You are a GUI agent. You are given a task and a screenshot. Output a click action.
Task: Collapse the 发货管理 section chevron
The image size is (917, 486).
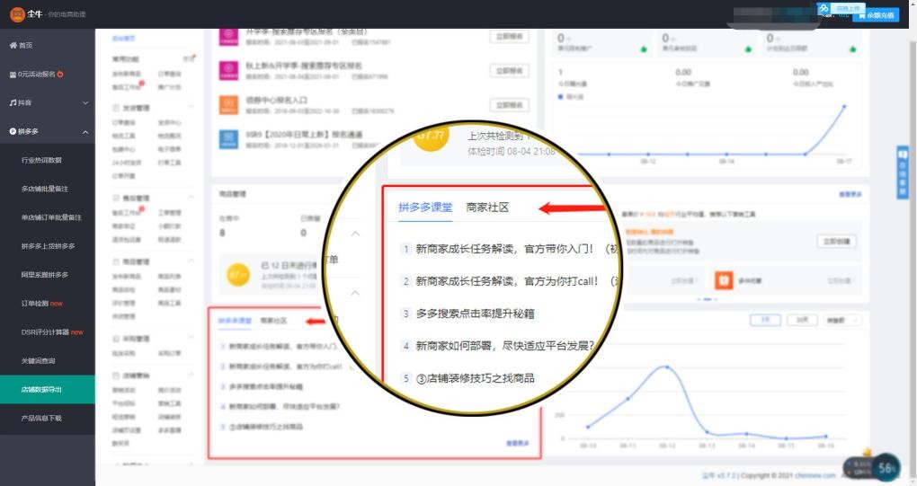coord(191,106)
